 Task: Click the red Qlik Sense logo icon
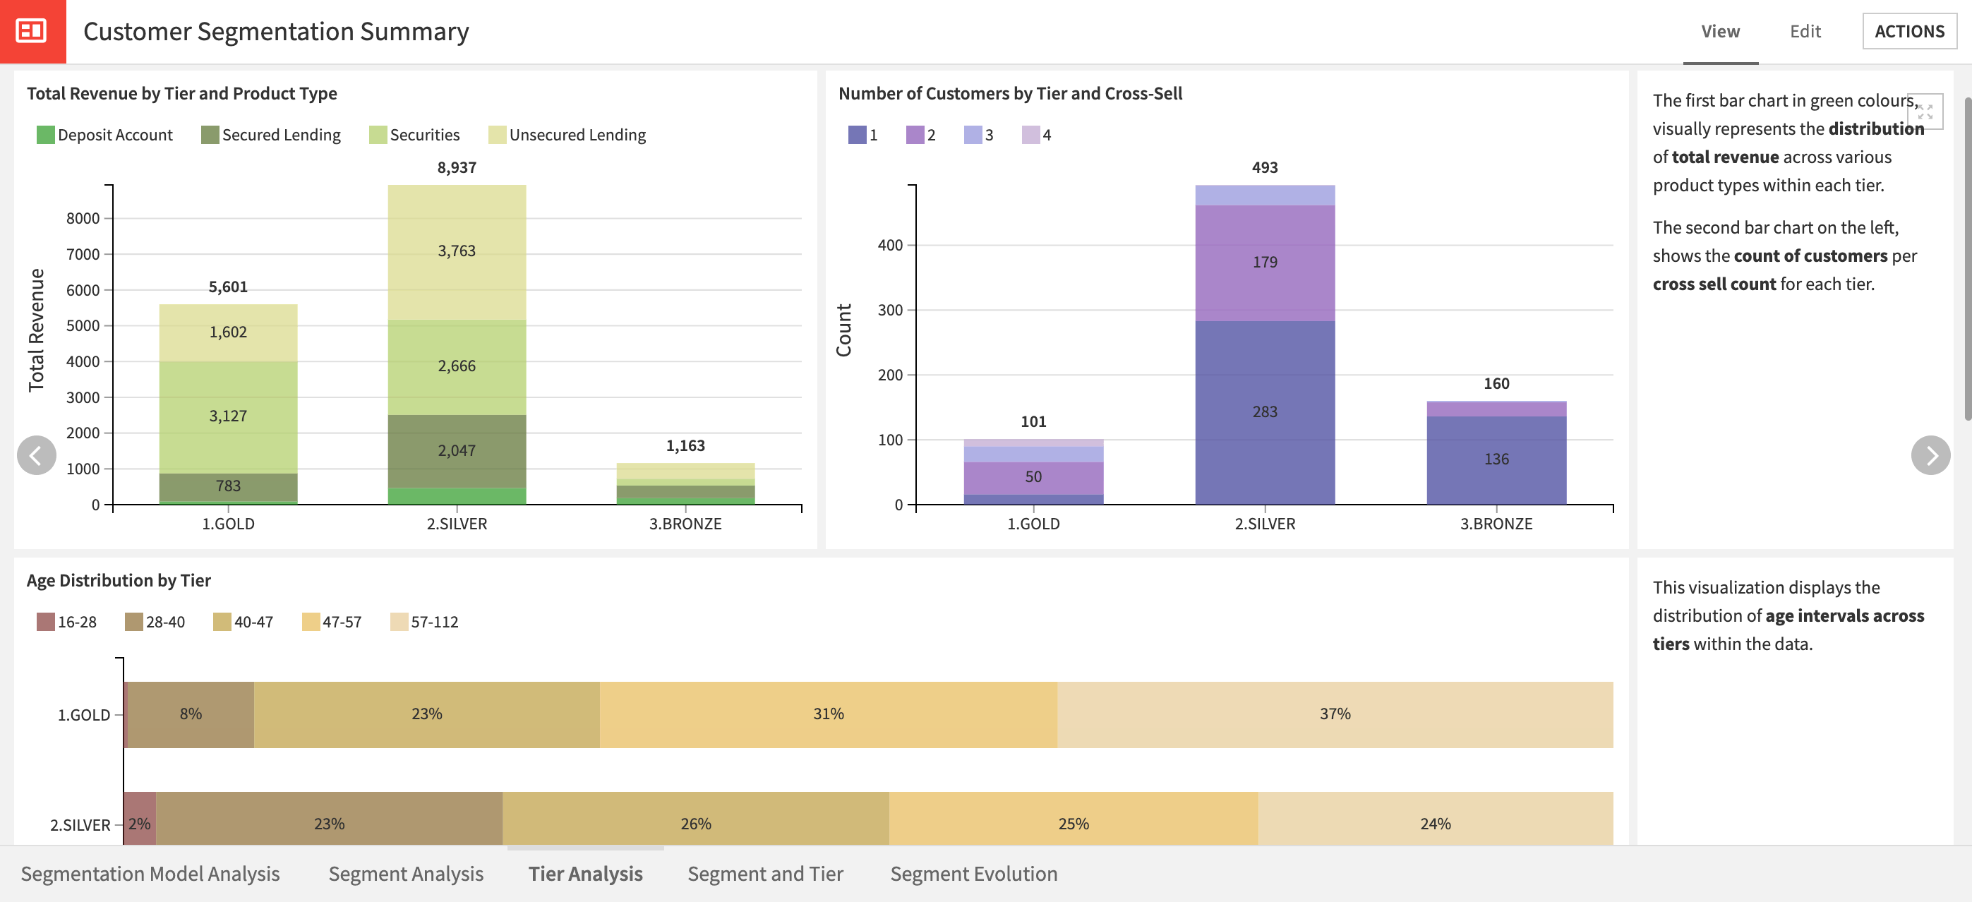30,30
